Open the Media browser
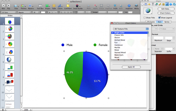The width and height of the screenshot is (176, 111). [x=136, y=7]
